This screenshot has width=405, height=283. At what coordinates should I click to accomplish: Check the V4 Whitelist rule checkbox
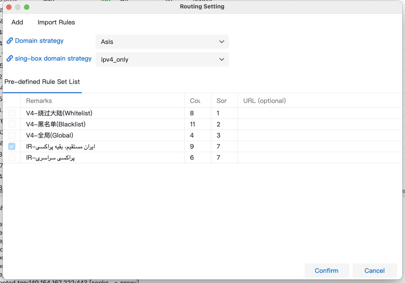(11, 113)
